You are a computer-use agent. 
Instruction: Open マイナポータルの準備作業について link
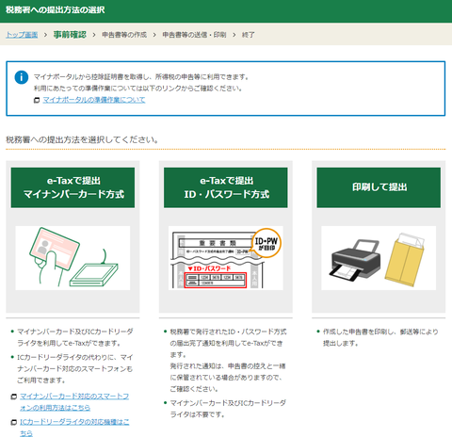point(94,100)
